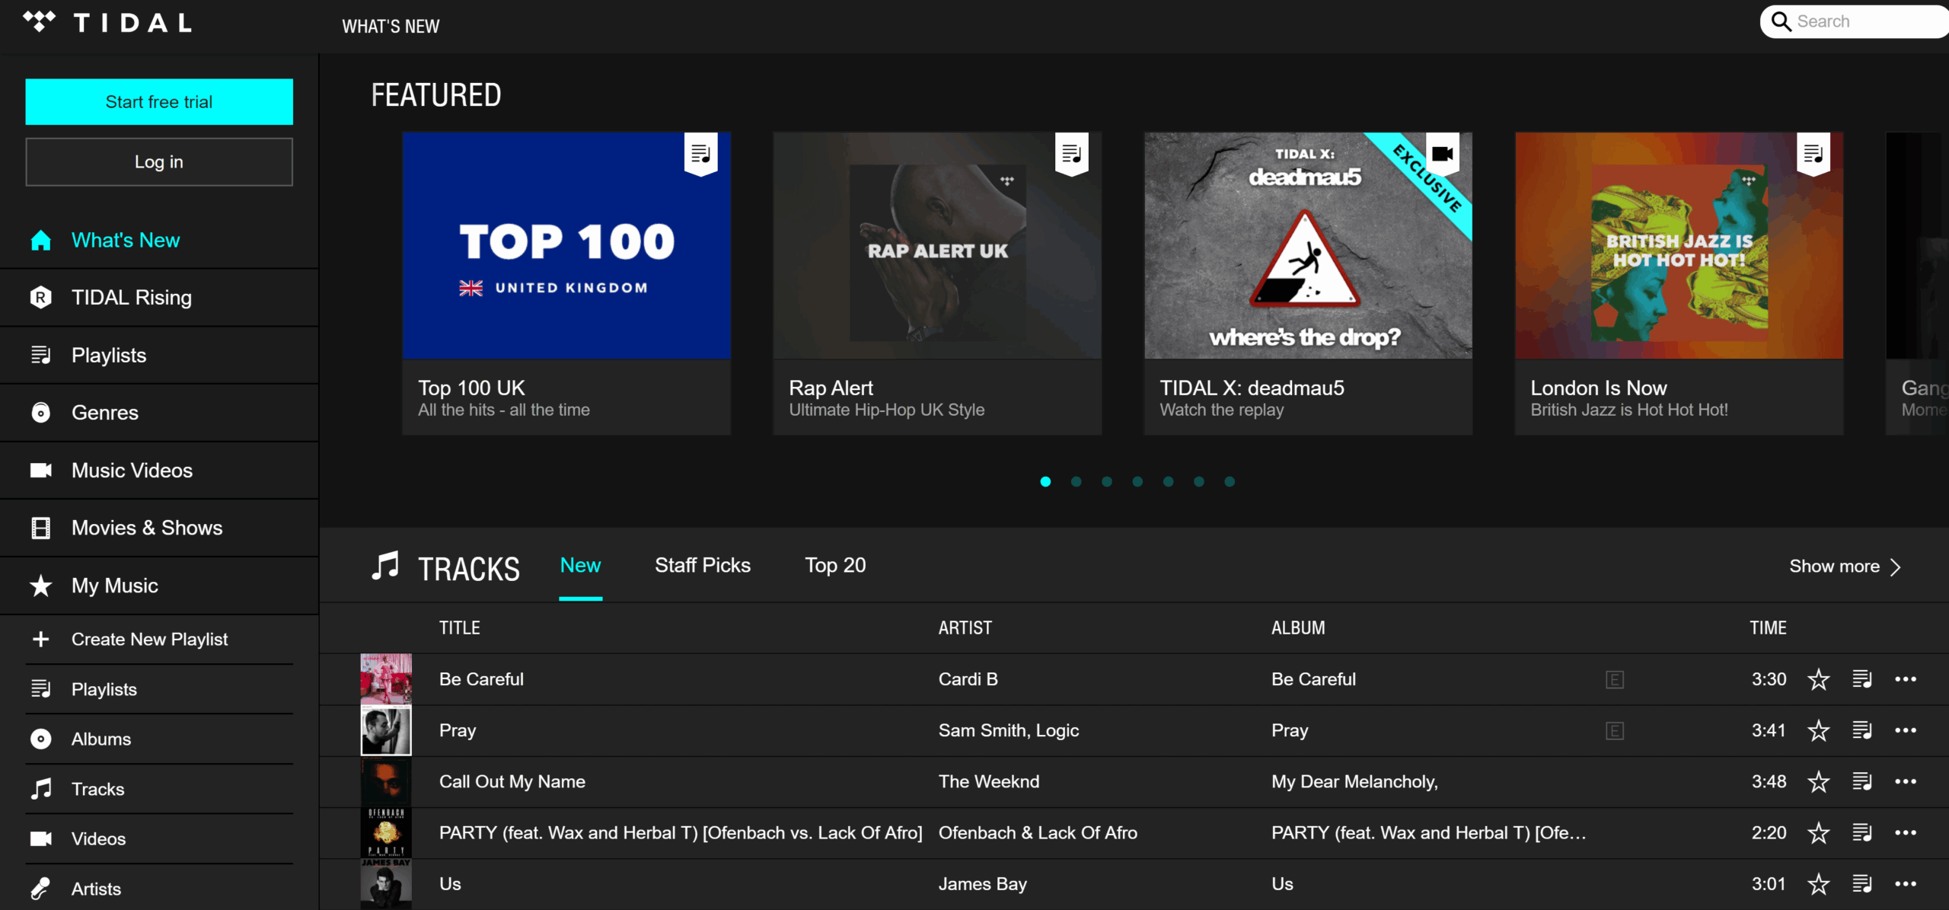
Task: Favorite the track Be Careful with star
Action: [x=1819, y=679]
